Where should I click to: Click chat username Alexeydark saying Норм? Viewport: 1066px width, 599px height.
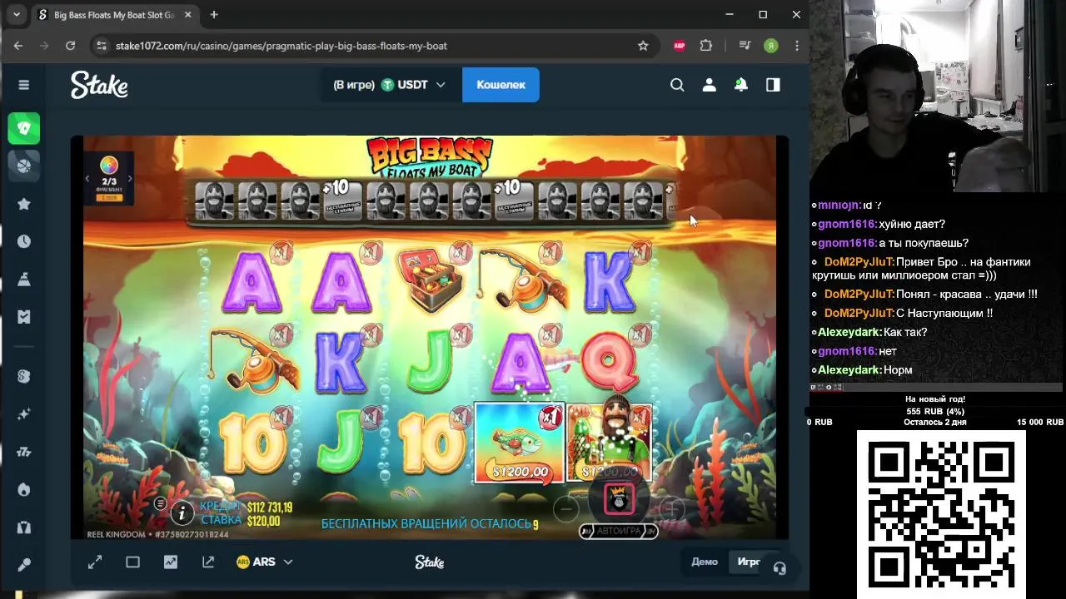point(849,370)
